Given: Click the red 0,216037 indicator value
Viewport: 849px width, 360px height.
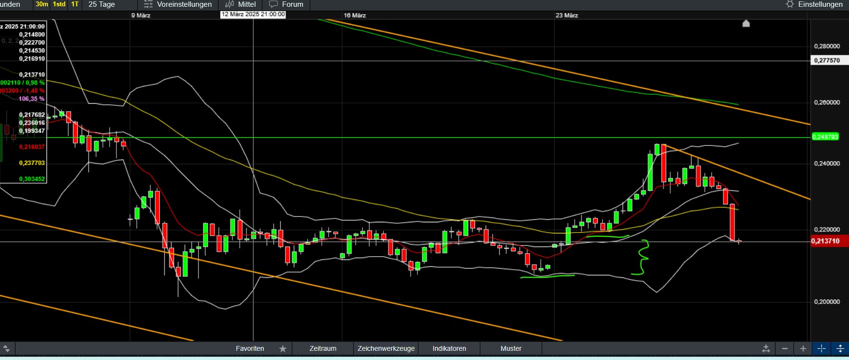Looking at the screenshot, I should 32,147.
